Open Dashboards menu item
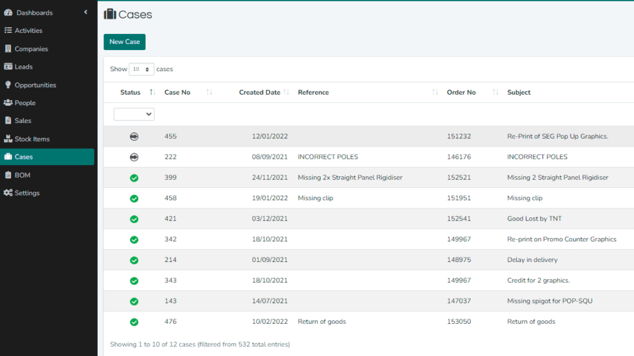Viewport: 634px width, 356px height. click(x=47, y=12)
